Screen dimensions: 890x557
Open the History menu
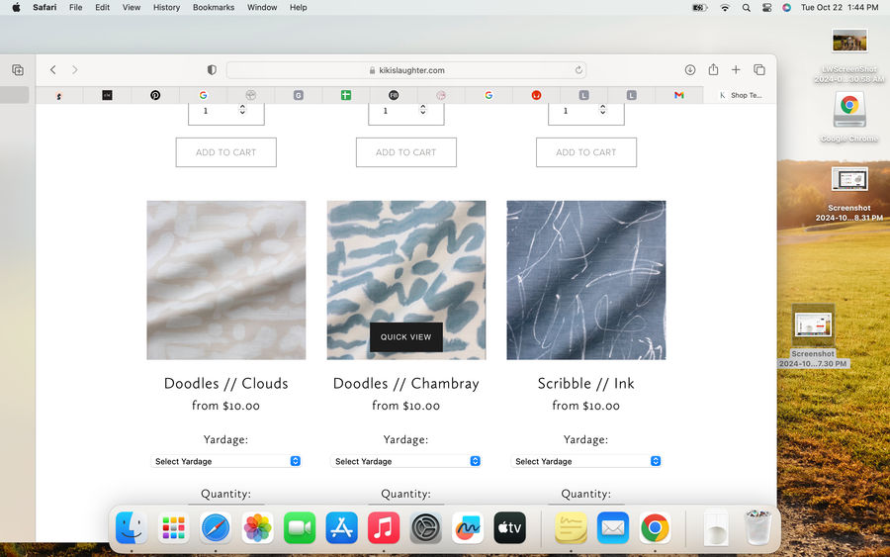[166, 7]
